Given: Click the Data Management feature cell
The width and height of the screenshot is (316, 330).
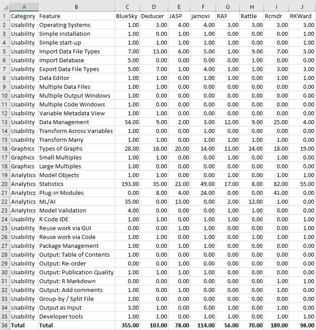Looking at the screenshot, I should (x=76, y=122).
